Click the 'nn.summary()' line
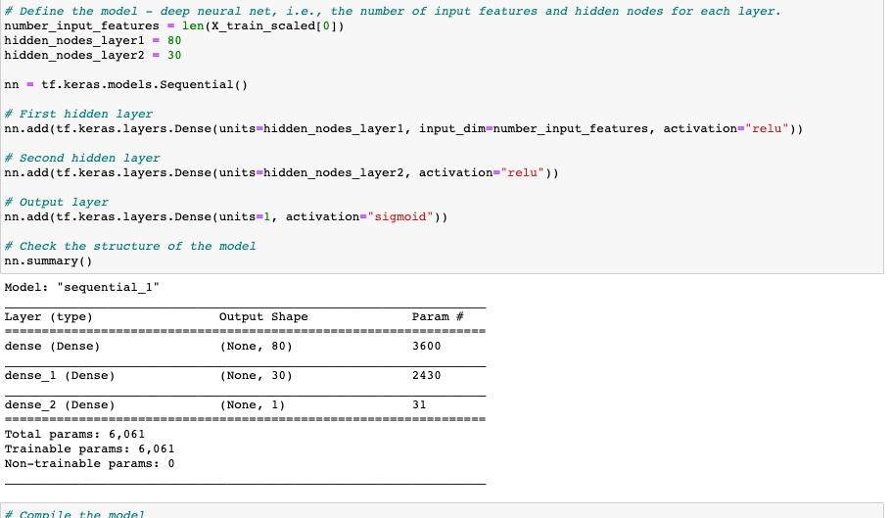This screenshot has height=518, width=892. tap(48, 261)
